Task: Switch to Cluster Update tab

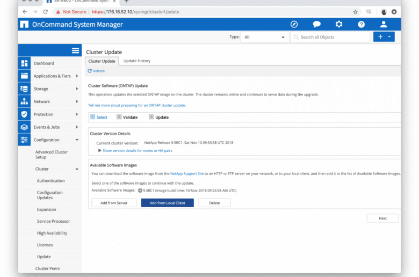Action: click(102, 61)
